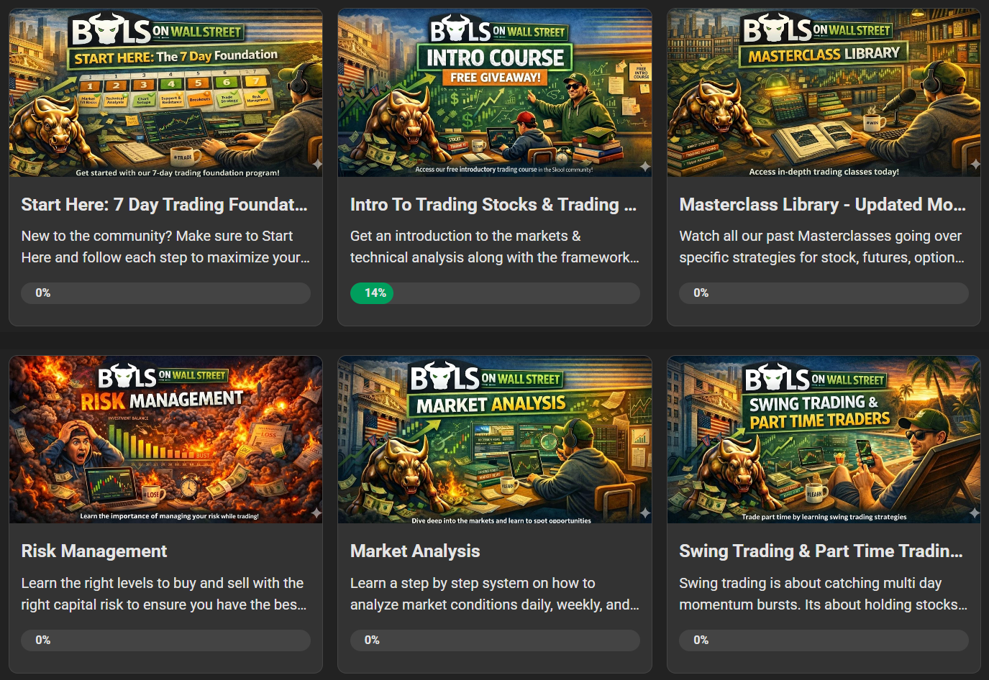Image resolution: width=989 pixels, height=680 pixels.
Task: Click the description "Swing trading is about catching multi day"
Action: [x=811, y=583]
